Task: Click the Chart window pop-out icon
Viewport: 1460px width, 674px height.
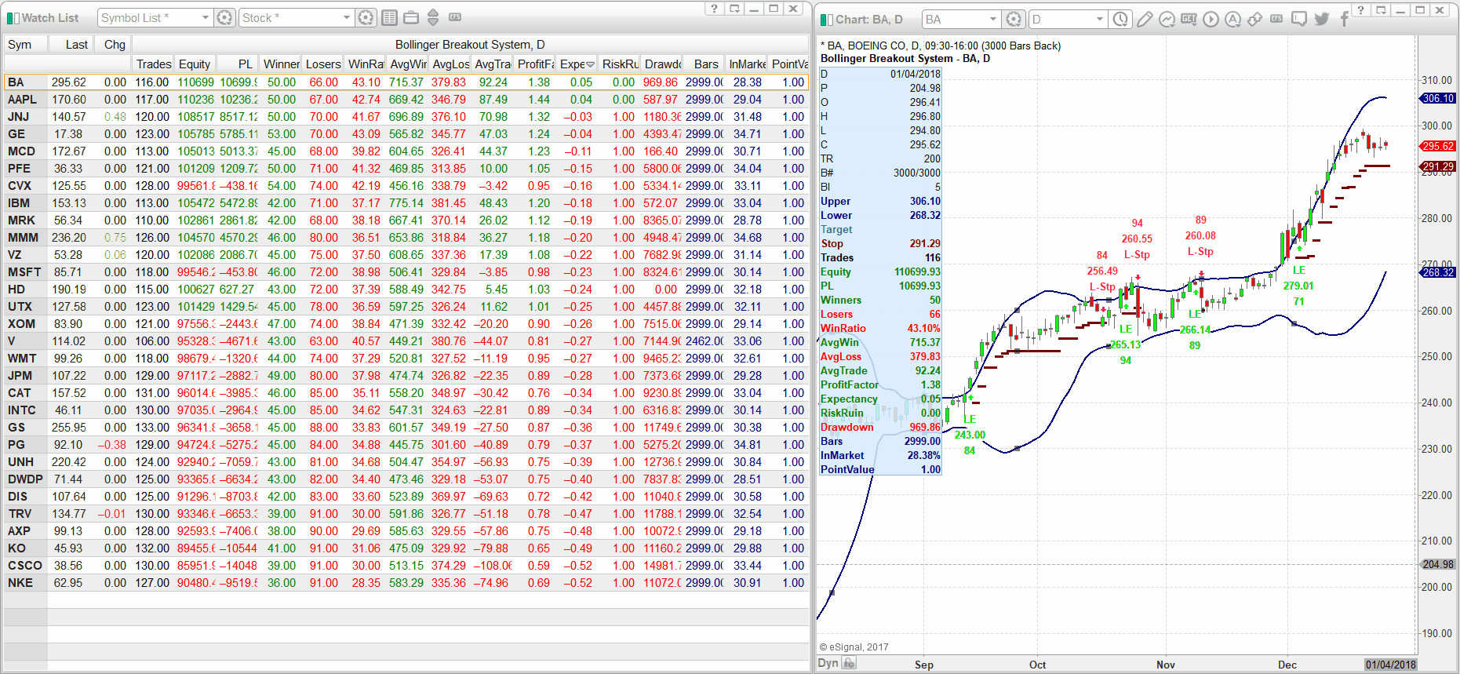Action: point(1381,10)
